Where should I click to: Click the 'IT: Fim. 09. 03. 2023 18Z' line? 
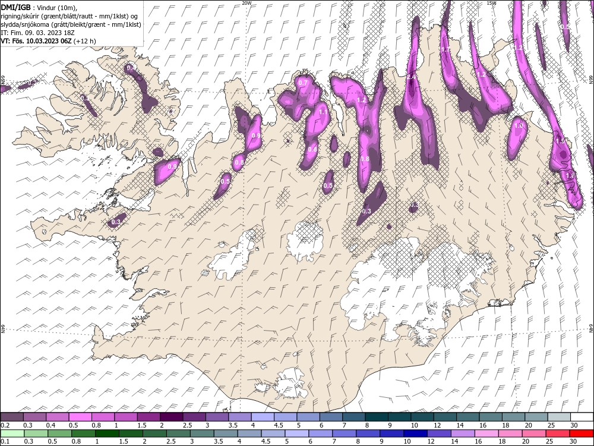[x=37, y=33]
